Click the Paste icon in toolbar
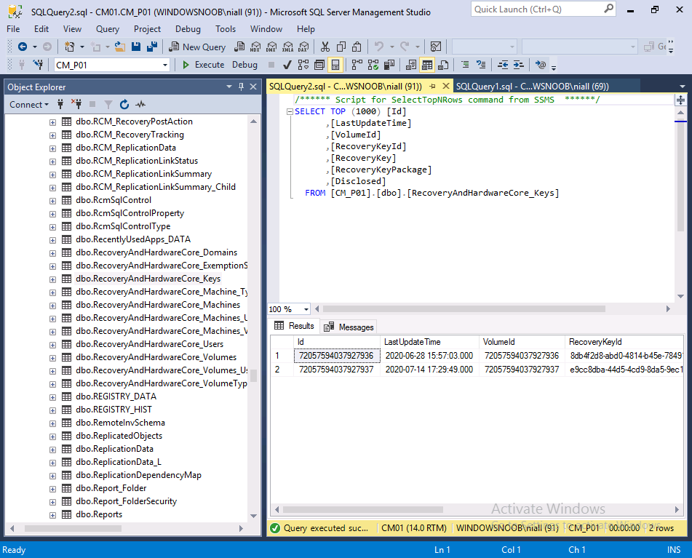692x558 pixels. pyautogui.click(x=357, y=47)
